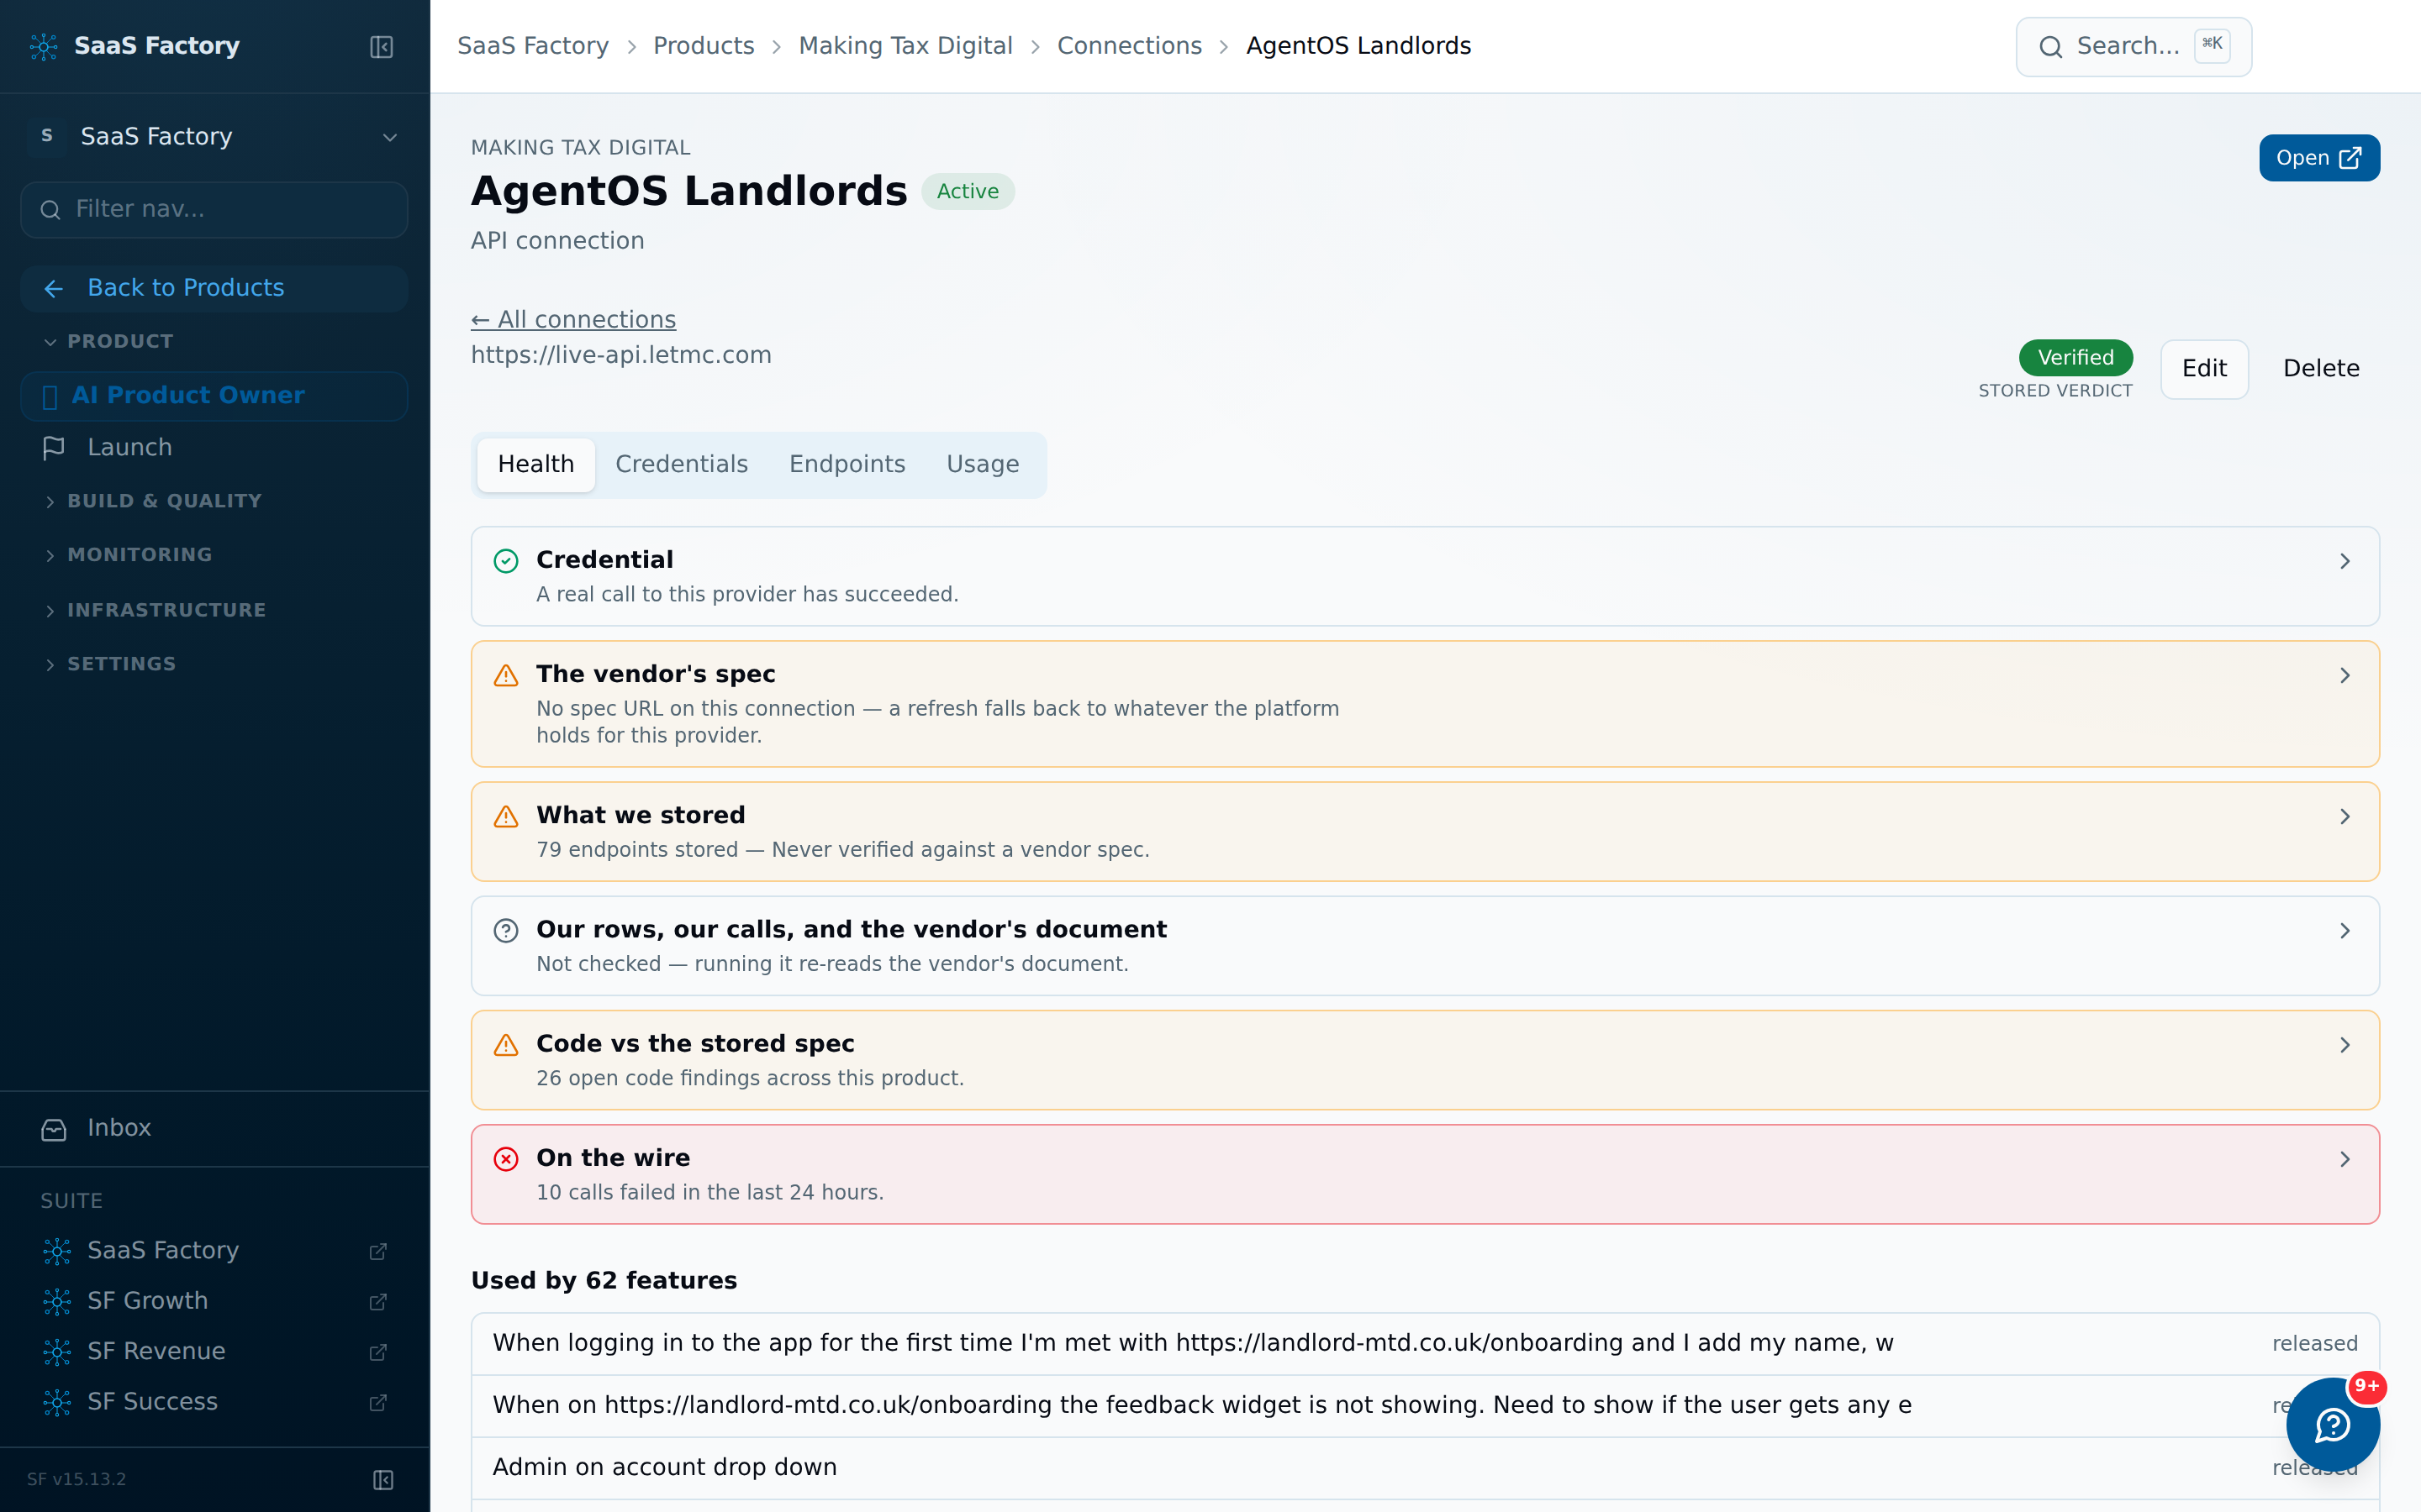
Task: Expand the BUILD & QUALITY section
Action: click(x=154, y=501)
